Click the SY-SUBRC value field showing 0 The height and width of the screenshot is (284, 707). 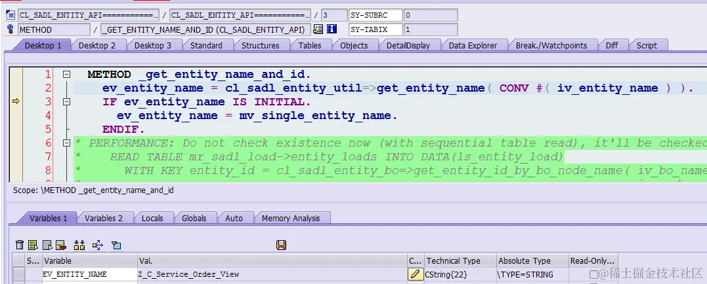(x=431, y=15)
